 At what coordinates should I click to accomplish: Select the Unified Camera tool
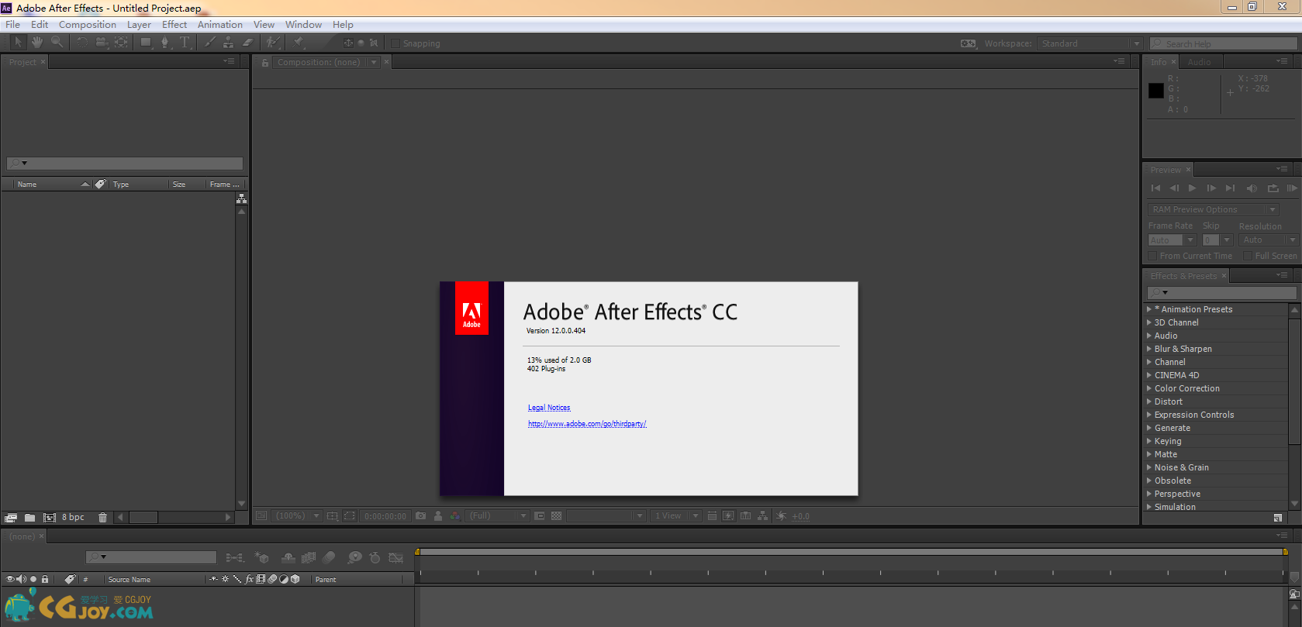click(x=102, y=43)
